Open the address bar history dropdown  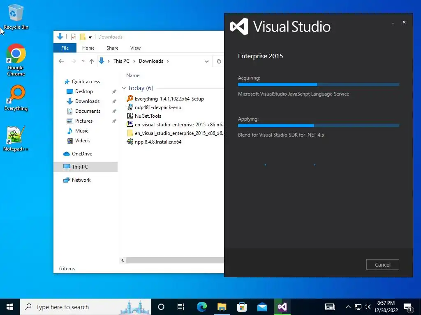(207, 62)
